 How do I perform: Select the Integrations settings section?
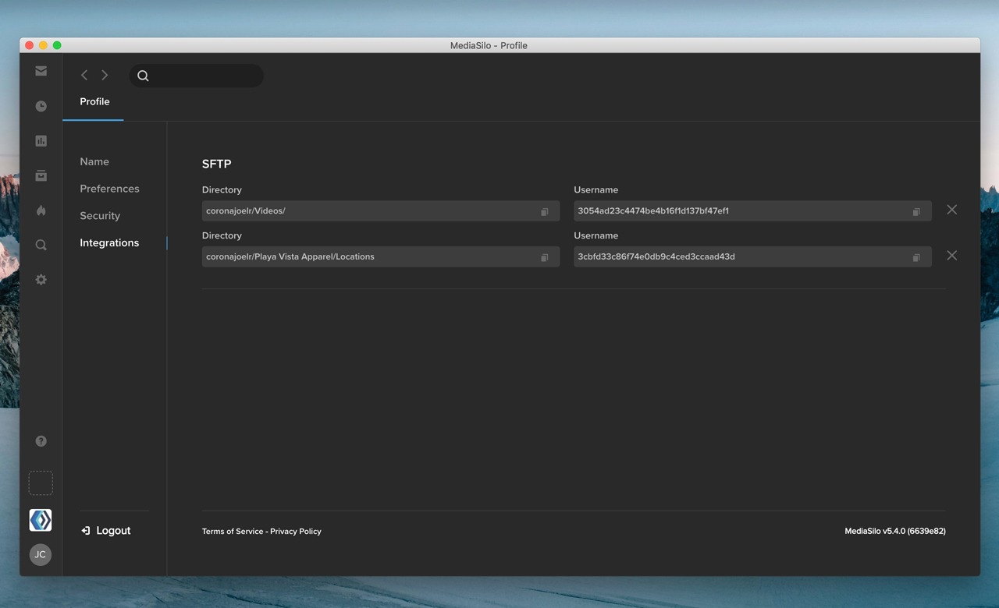point(109,242)
